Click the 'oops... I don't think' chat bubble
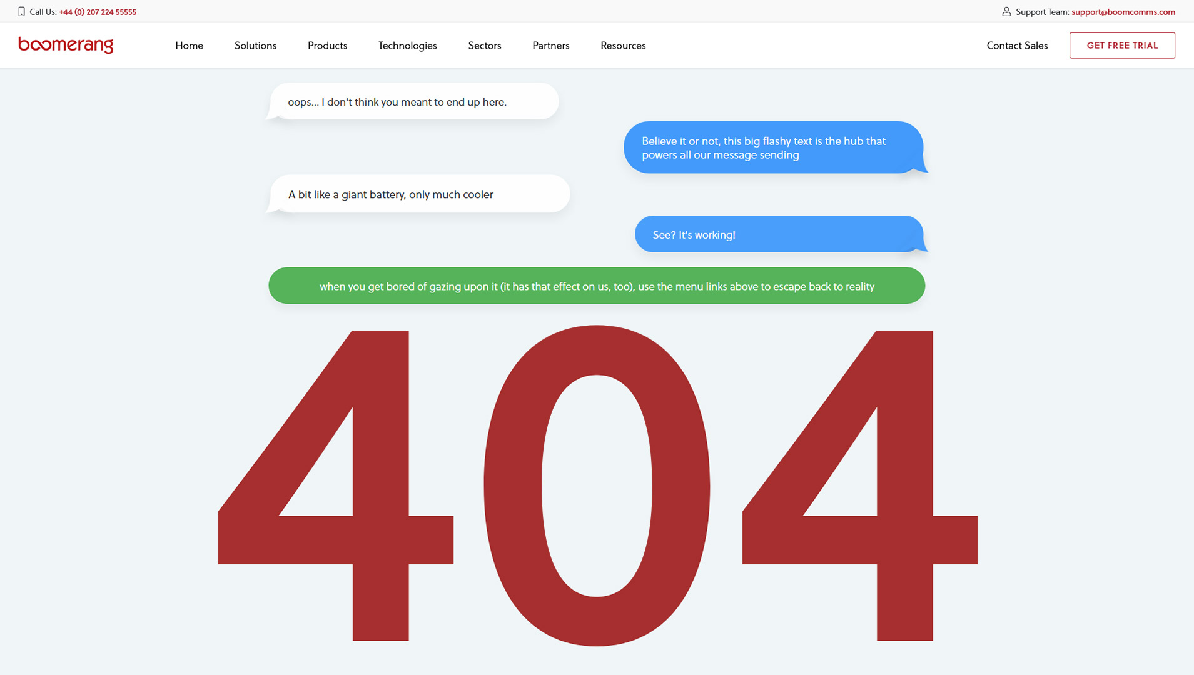 413,102
